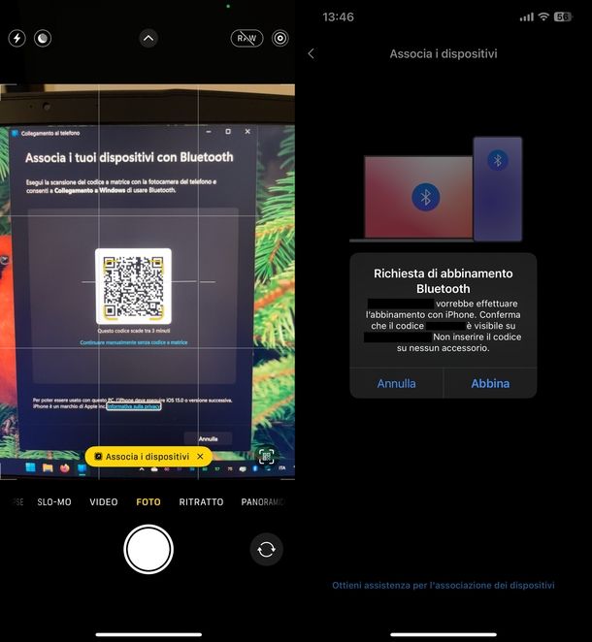Screen dimensions: 592x642
Task: Select FOTO camera mode
Action: click(x=148, y=502)
